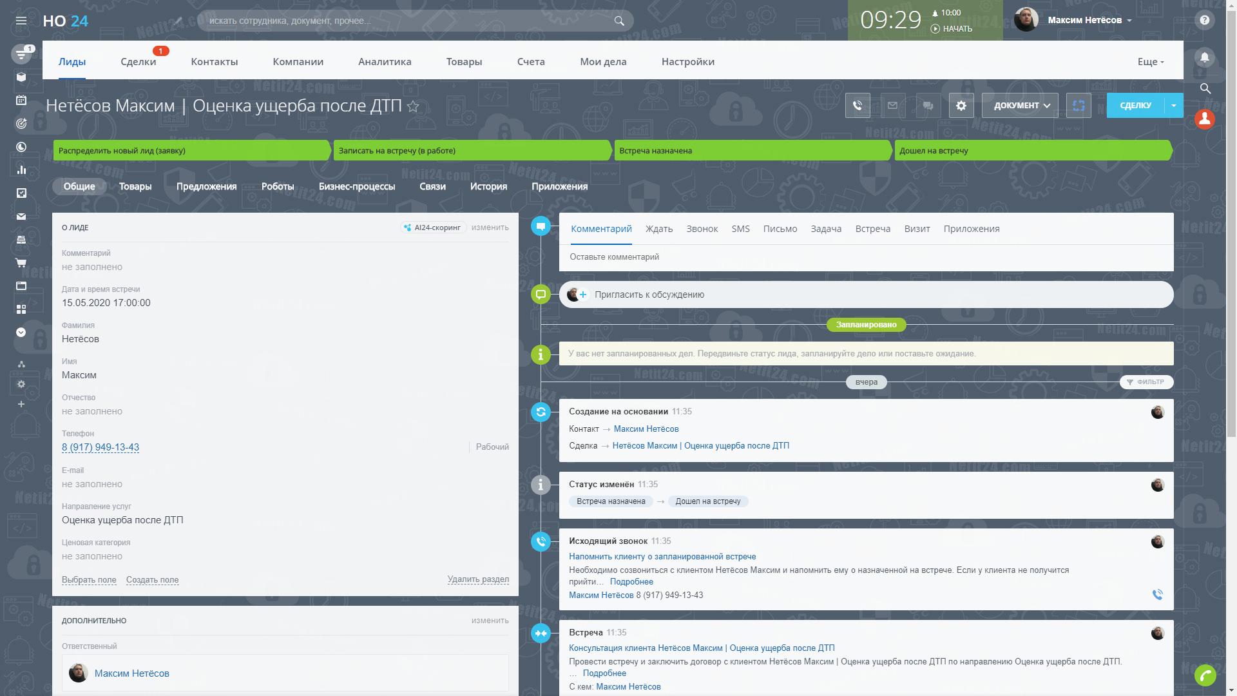Click the Фильтр button in timeline

(1146, 382)
